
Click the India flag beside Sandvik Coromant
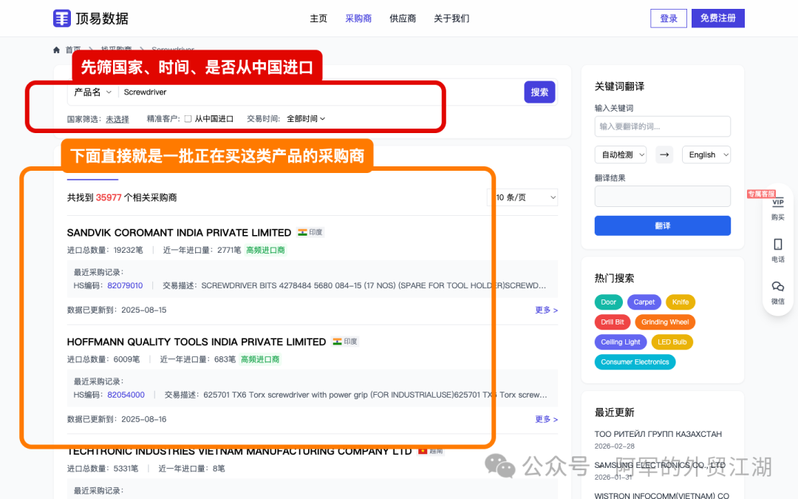302,232
